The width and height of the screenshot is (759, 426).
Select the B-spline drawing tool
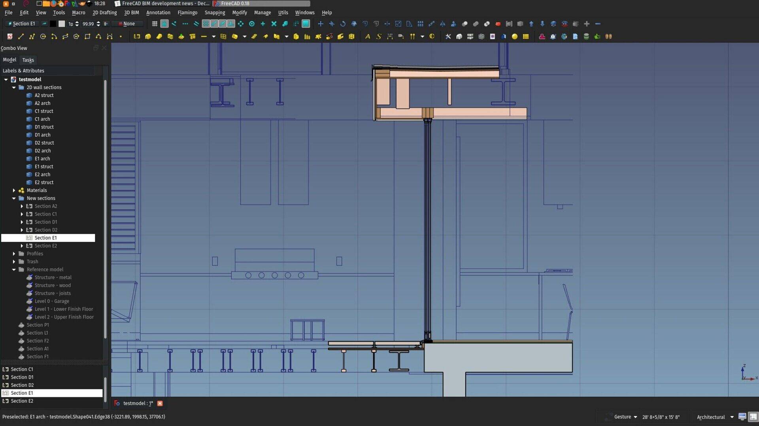(98, 36)
